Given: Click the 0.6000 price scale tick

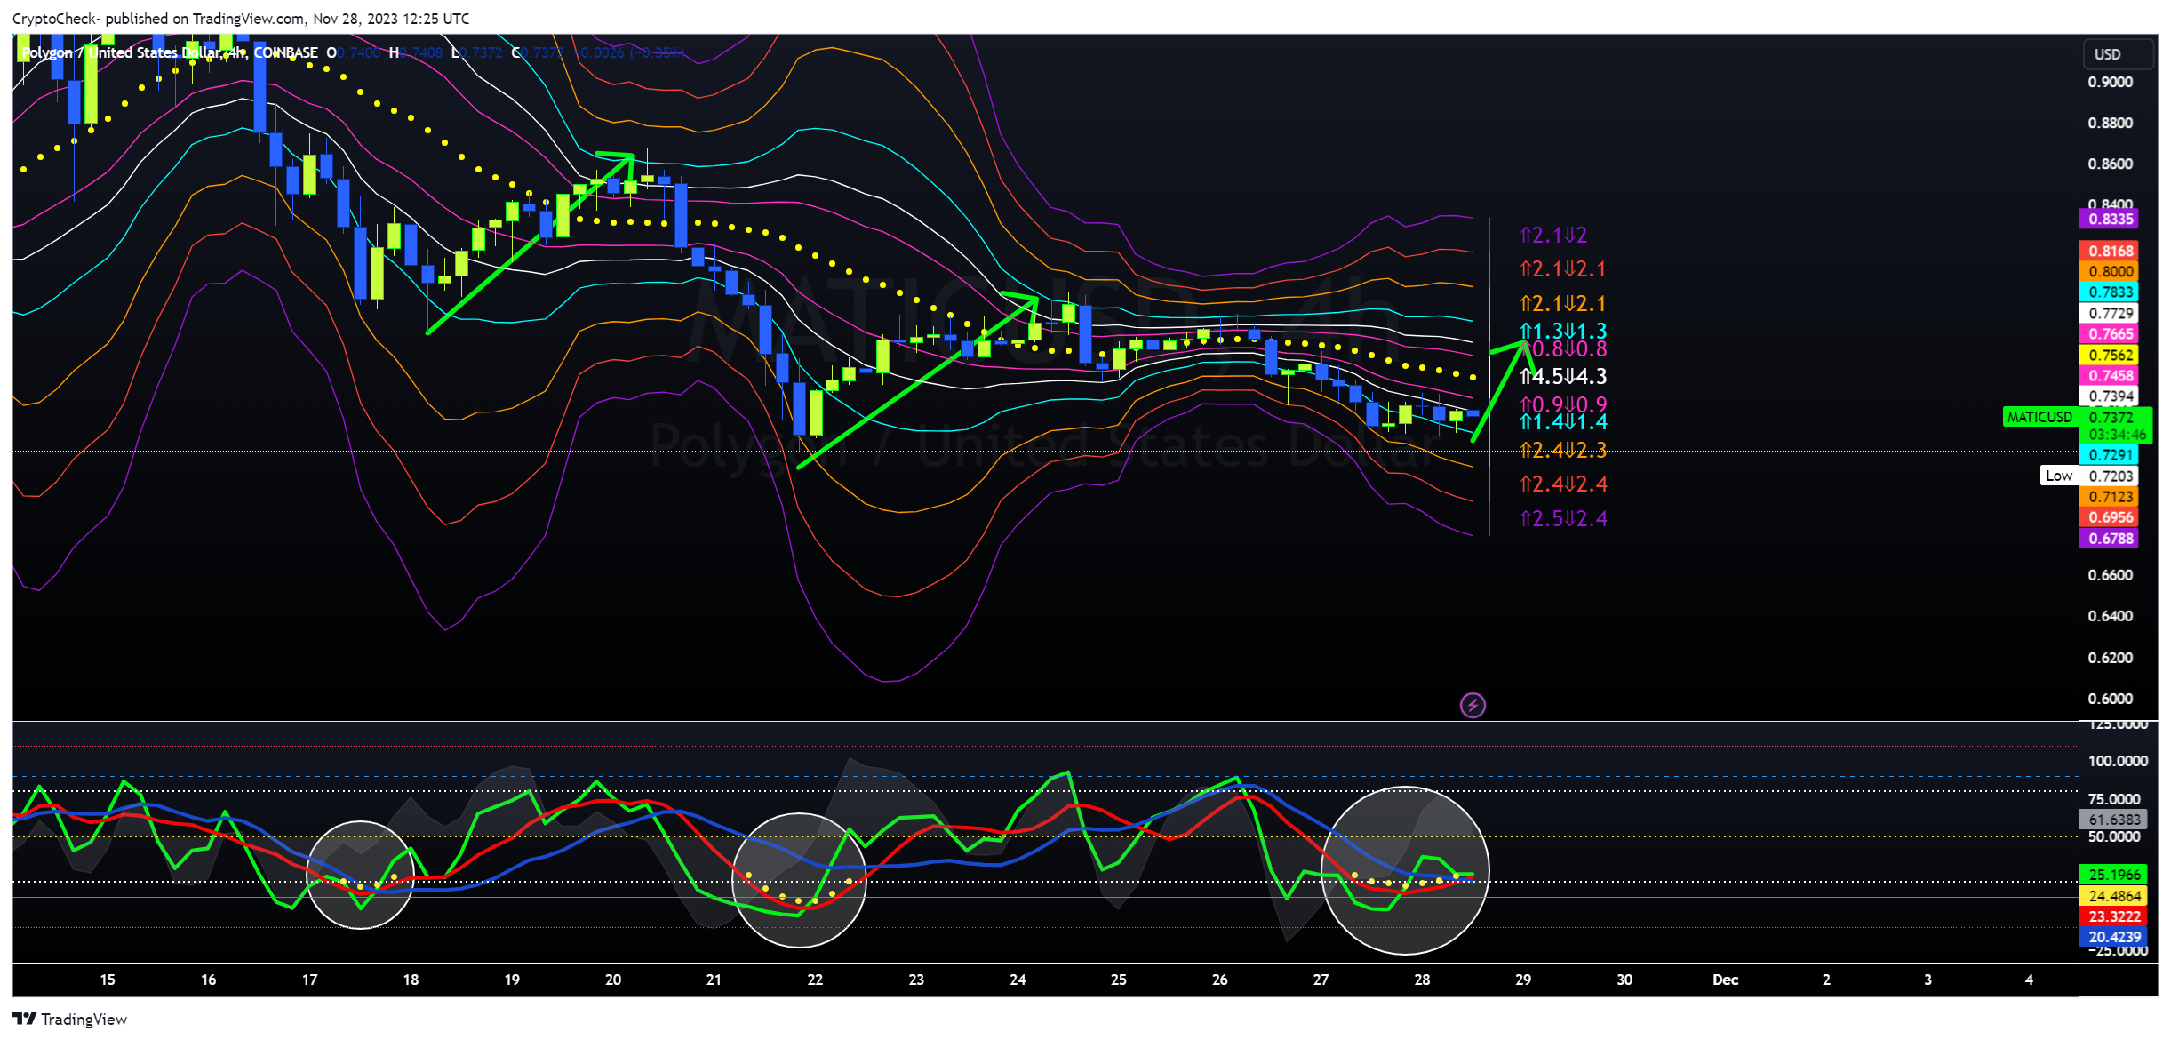Looking at the screenshot, I should [2110, 698].
